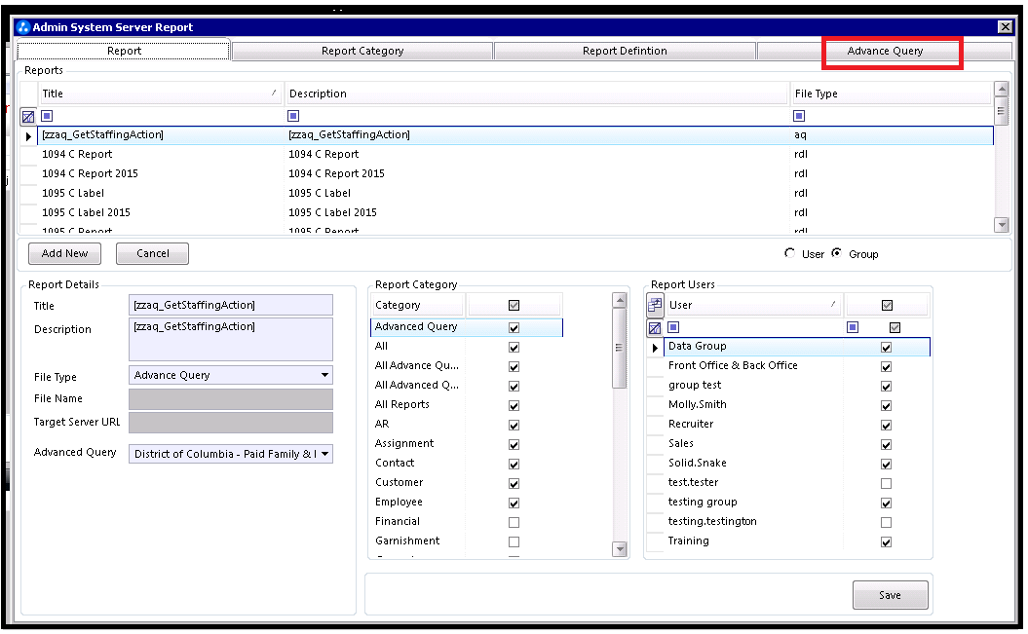Viewport: 1028px width, 634px height.
Task: Click Report Category scrollbar down arrow
Action: (619, 549)
